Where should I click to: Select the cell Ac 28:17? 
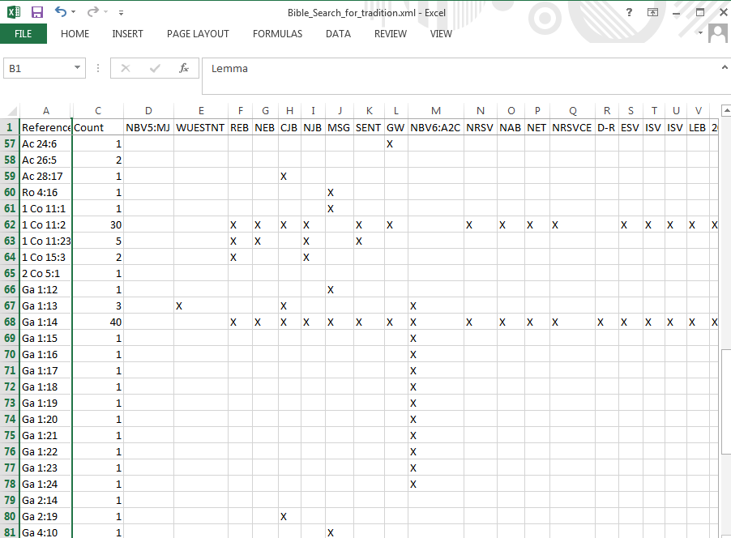tap(45, 176)
